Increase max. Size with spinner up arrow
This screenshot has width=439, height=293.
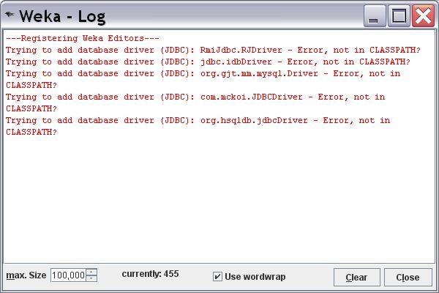pos(91,272)
